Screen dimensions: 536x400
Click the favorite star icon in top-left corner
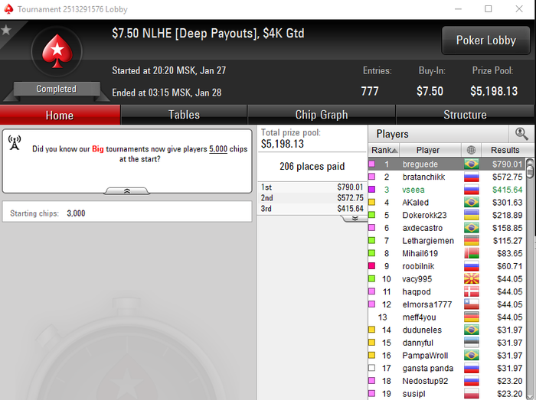tap(6, 30)
